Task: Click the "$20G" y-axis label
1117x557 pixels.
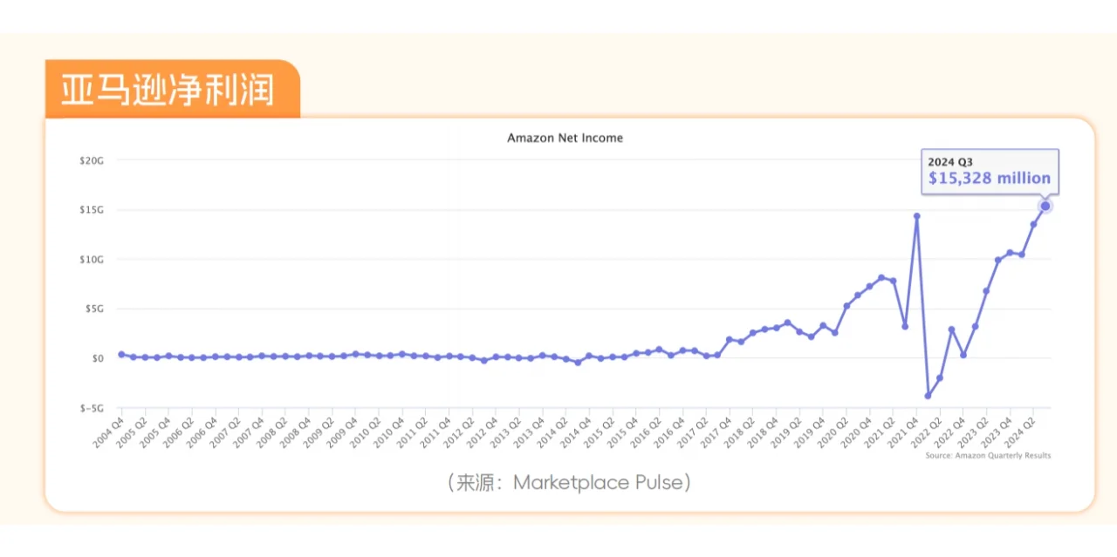Action: pyautogui.click(x=91, y=160)
